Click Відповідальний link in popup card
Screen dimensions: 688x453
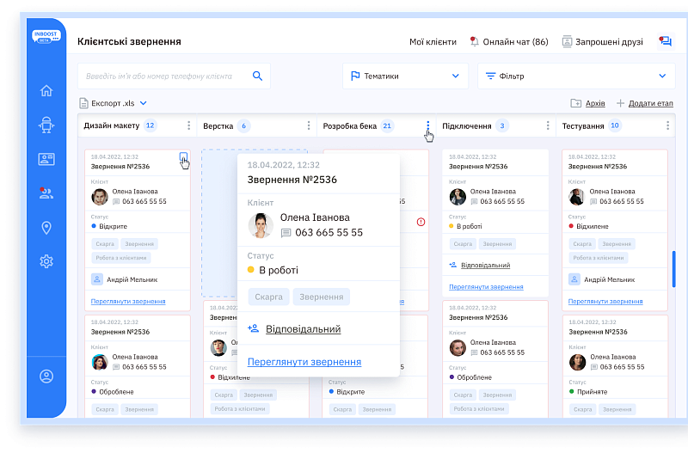(303, 329)
